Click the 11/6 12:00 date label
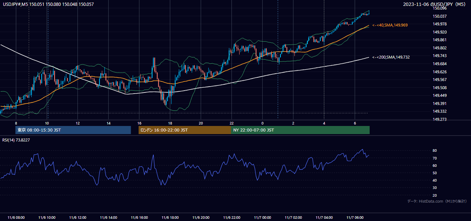Screen dimensions: 471x221 click(x=78, y=217)
